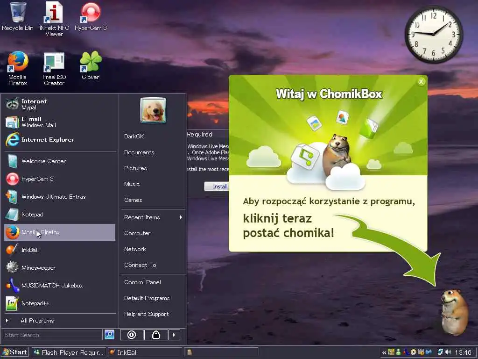Open the Recycle Bin desktop icon
Image resolution: width=478 pixels, height=359 pixels.
point(17,16)
